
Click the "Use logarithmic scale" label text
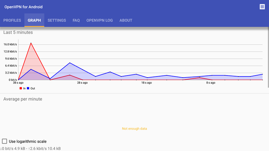click(x=28, y=141)
